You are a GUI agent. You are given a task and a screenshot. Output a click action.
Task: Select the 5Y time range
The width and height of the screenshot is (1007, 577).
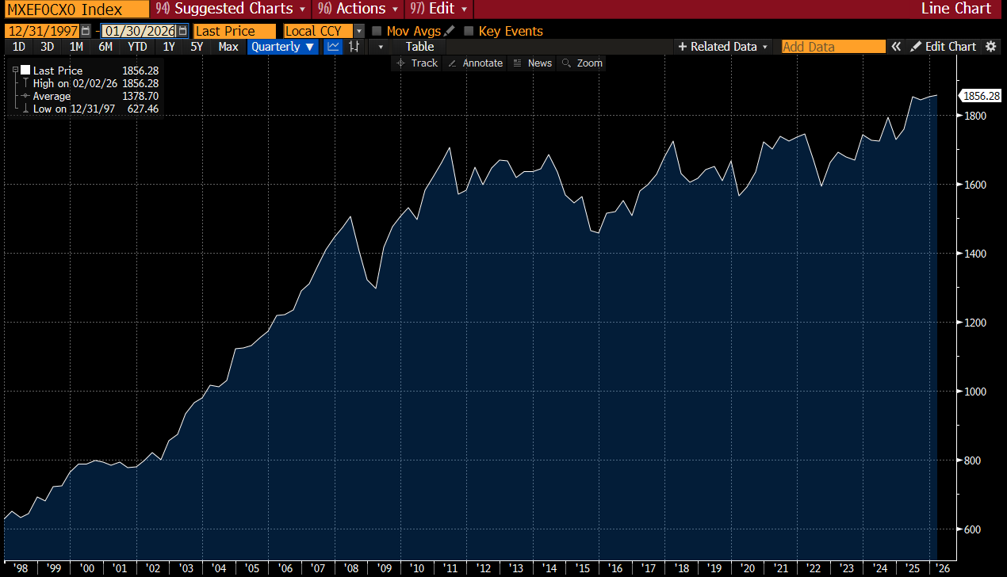click(x=197, y=47)
